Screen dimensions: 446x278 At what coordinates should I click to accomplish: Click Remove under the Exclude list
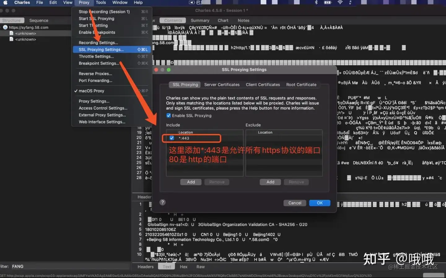296,182
